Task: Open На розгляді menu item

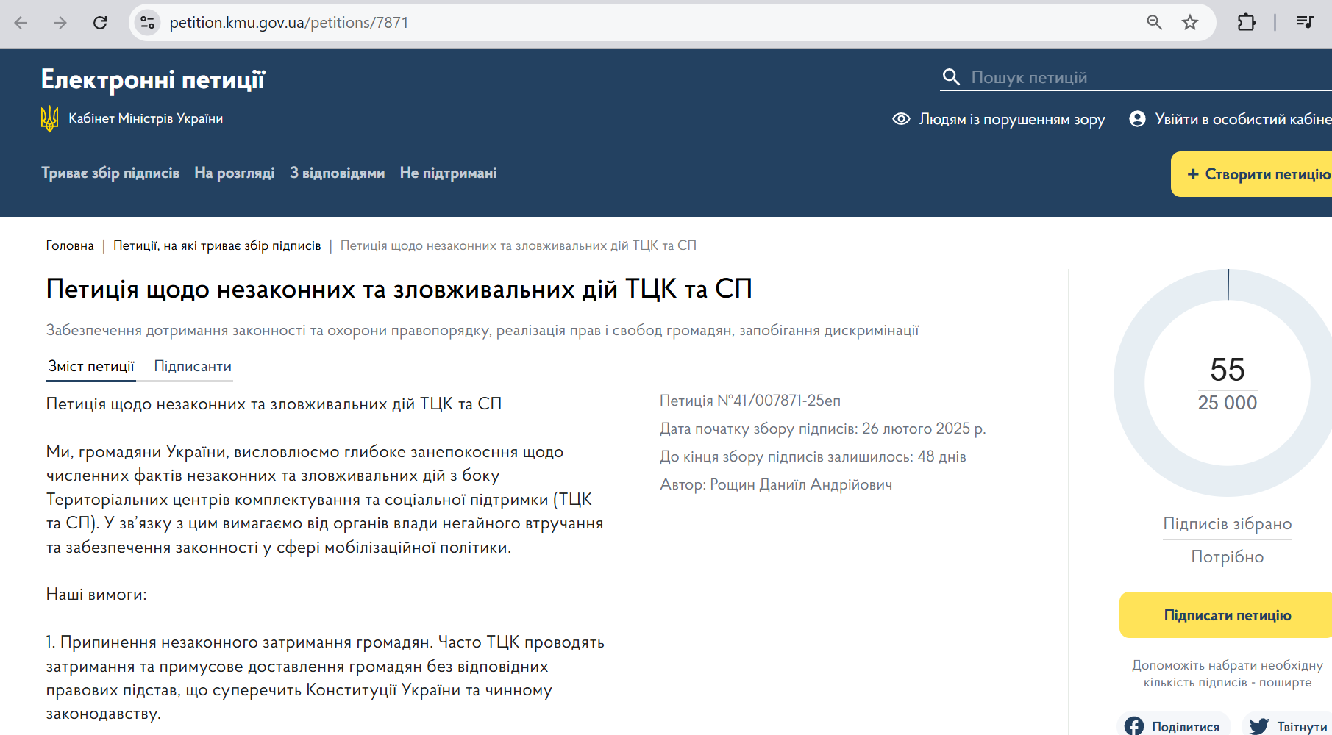Action: [235, 173]
